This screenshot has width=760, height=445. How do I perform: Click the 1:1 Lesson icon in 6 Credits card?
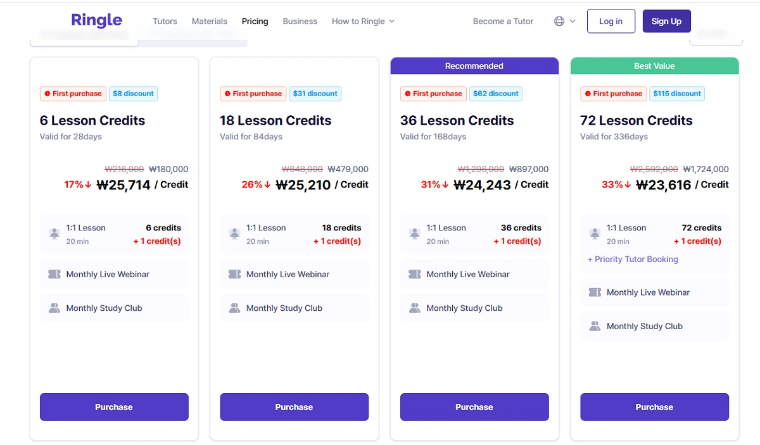[x=54, y=234]
